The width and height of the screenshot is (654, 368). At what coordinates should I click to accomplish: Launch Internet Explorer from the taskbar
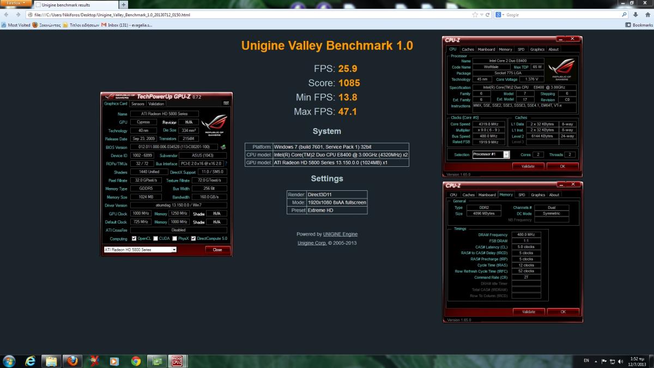[x=30, y=361]
